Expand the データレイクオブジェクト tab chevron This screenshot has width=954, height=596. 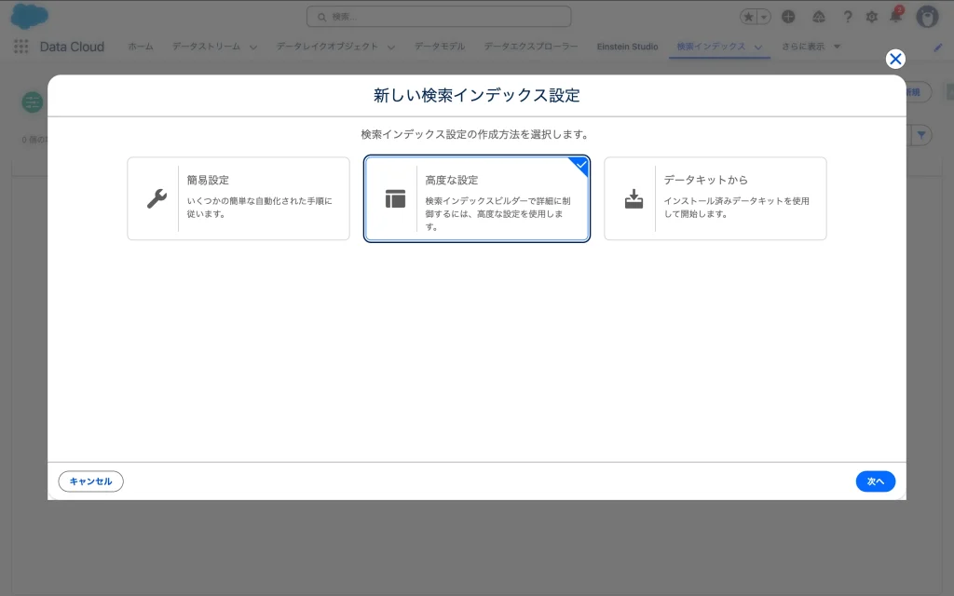(x=391, y=47)
